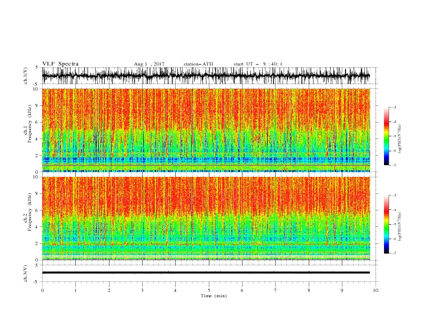Click the 'ch.1(V)' waveform axis label
This screenshot has height=326, width=423.
pos(25,76)
